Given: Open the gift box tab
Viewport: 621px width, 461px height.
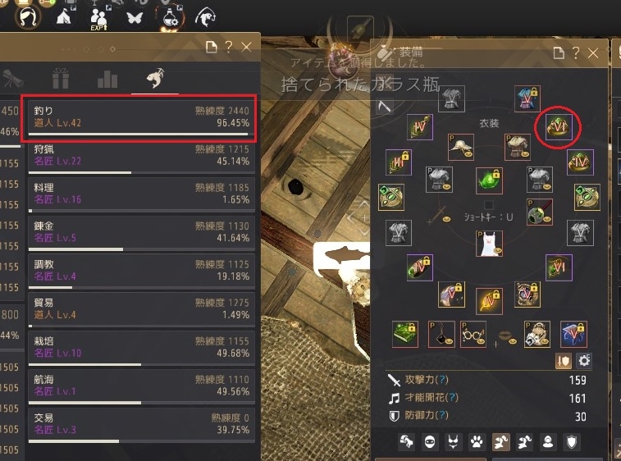Looking at the screenshot, I should point(61,78).
